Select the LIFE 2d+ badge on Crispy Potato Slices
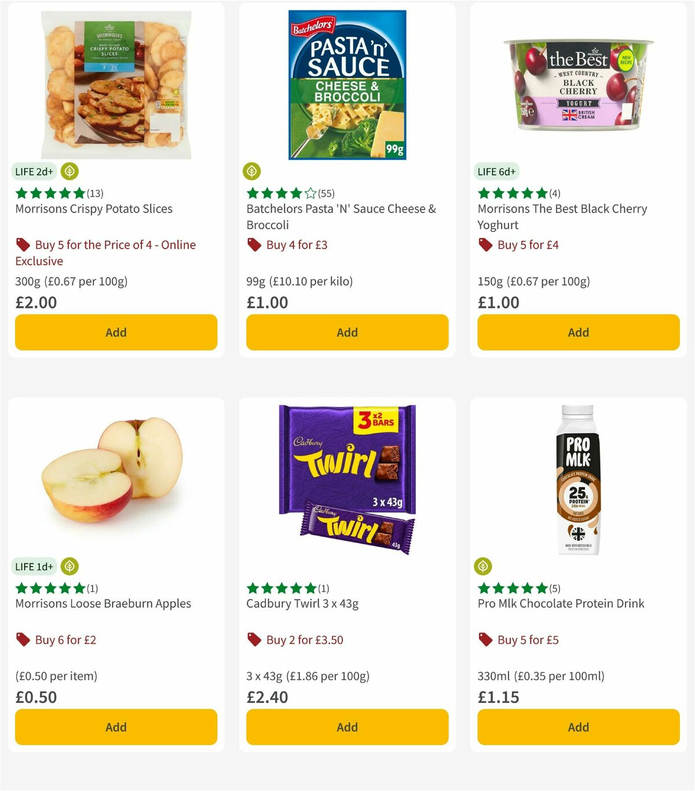This screenshot has height=791, width=695. pos(33,171)
